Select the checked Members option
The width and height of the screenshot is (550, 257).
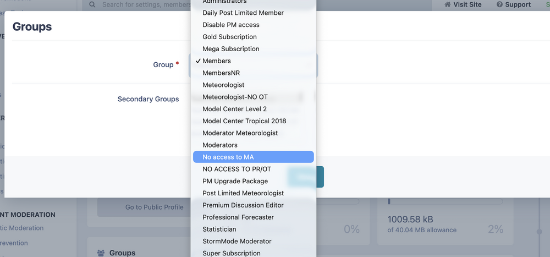[x=217, y=61]
